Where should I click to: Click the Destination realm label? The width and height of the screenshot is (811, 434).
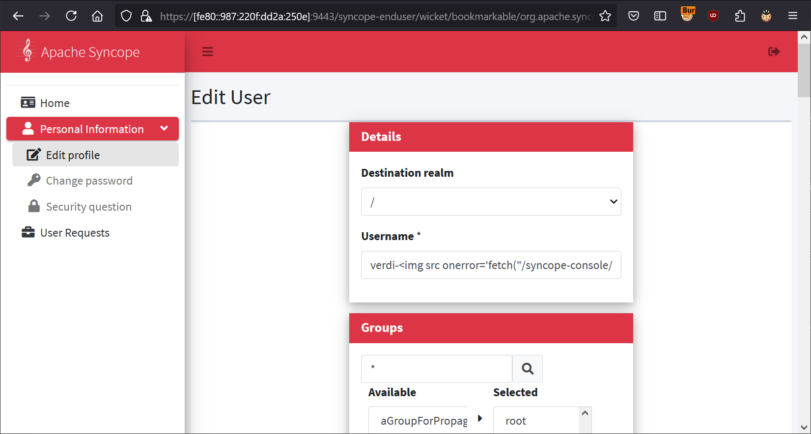[x=407, y=173]
